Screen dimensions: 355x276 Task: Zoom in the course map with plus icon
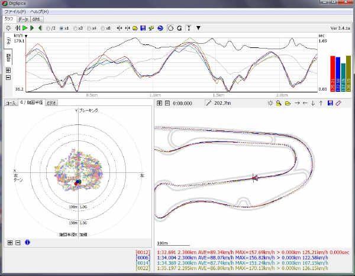click(159, 103)
